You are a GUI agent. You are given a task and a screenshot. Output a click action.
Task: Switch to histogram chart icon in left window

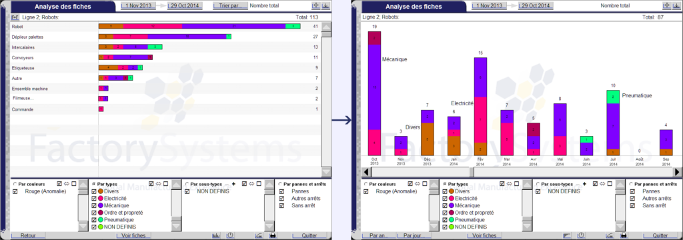pyautogui.click(x=216, y=235)
